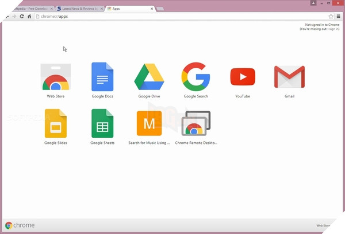Open the YouTube app icon

pos(243,77)
